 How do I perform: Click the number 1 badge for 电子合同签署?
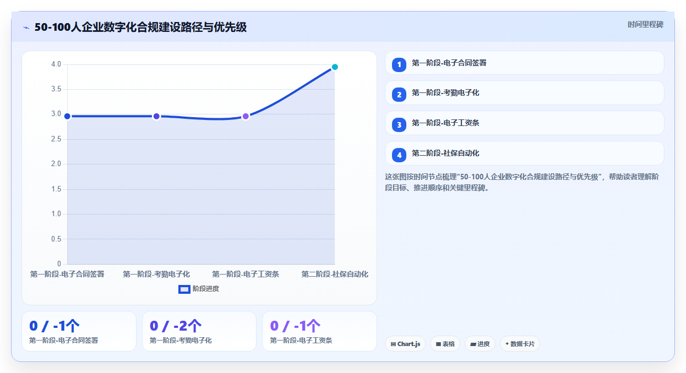click(399, 65)
